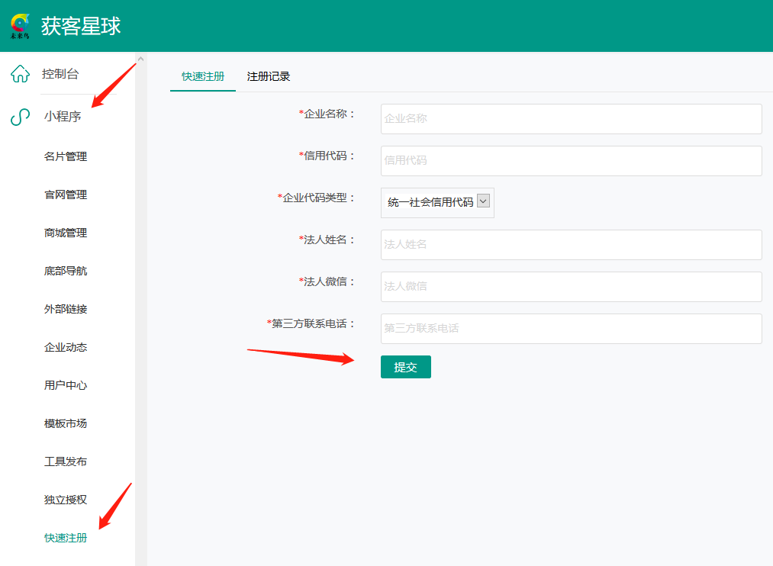
Task: Select 底部导航 from the sidebar
Action: point(66,271)
